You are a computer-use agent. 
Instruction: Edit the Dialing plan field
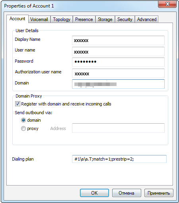119,159
